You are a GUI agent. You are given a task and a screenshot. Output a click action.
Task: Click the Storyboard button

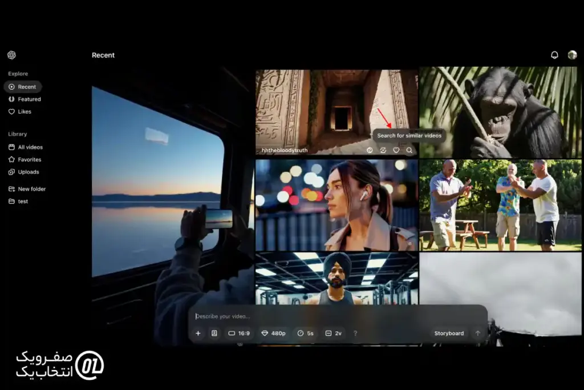pyautogui.click(x=449, y=333)
